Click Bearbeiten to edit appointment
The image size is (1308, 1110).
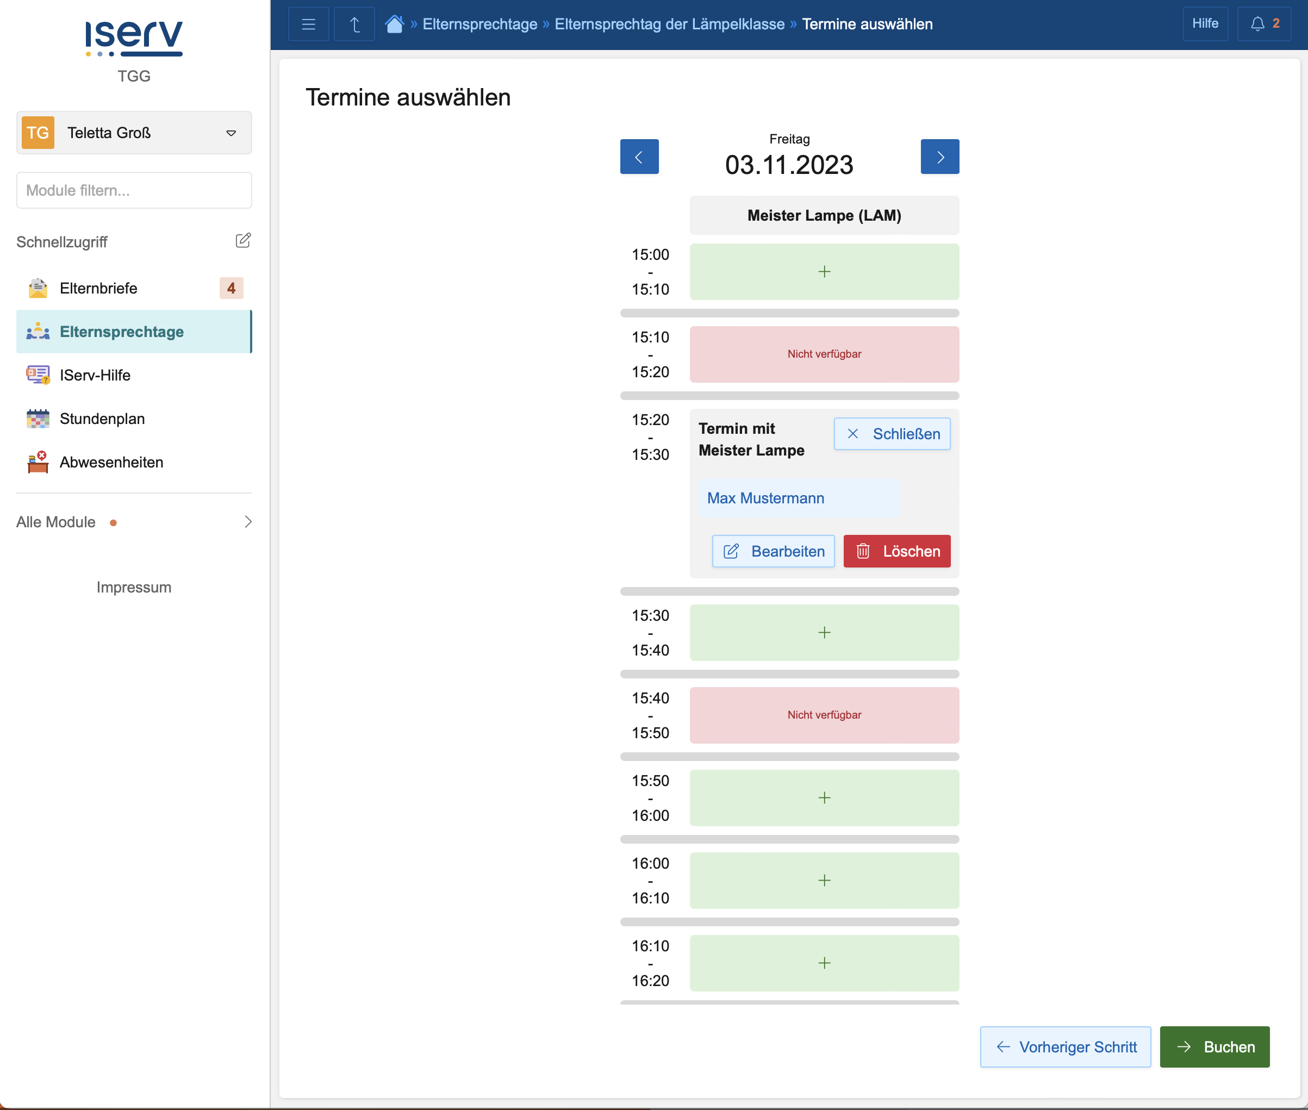773,551
